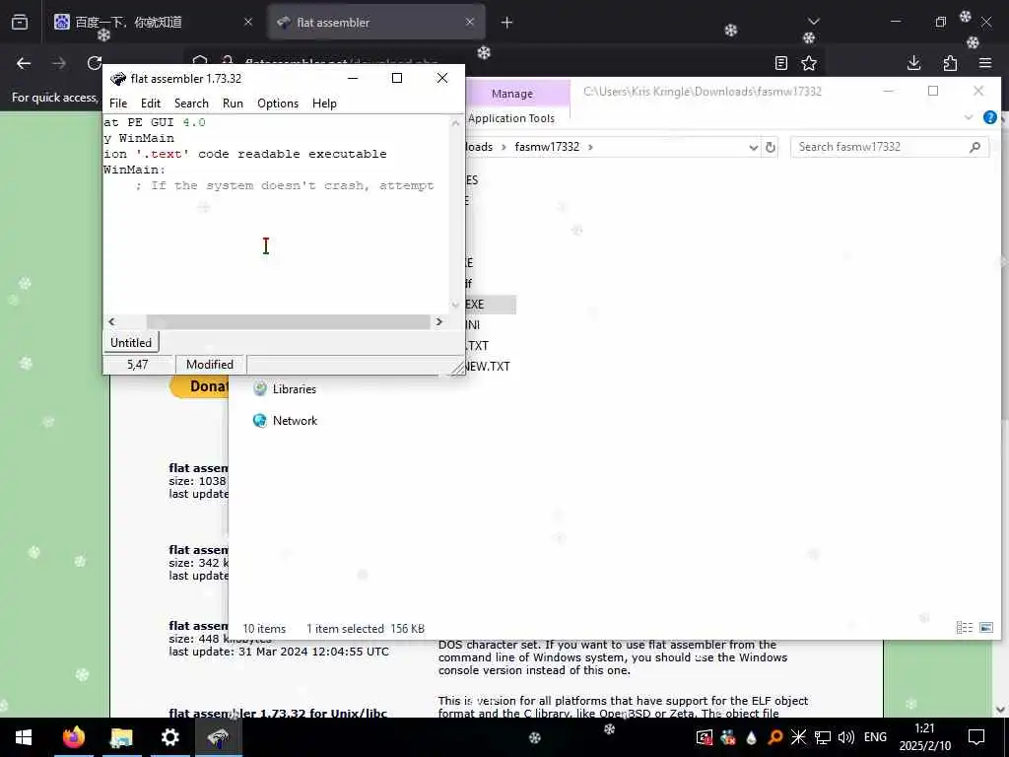
Task: Open the Options menu in flat assembler
Action: click(278, 103)
